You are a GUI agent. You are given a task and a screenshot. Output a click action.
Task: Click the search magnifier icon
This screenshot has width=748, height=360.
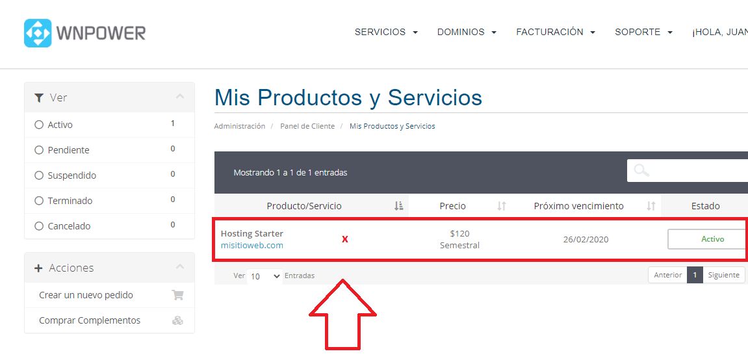click(641, 170)
